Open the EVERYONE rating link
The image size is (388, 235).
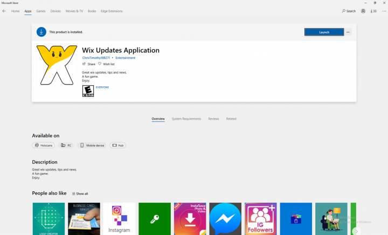point(102,87)
